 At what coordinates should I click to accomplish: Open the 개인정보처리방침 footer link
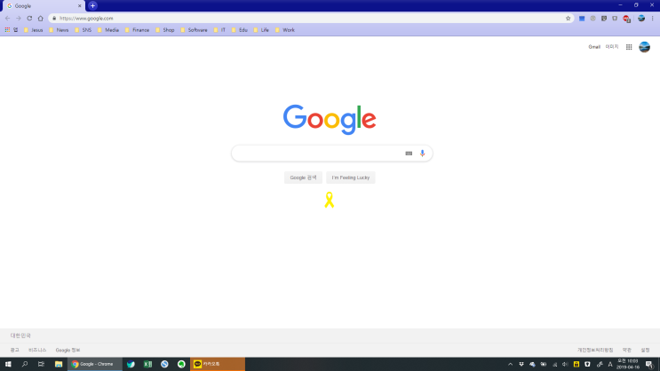tap(595, 350)
